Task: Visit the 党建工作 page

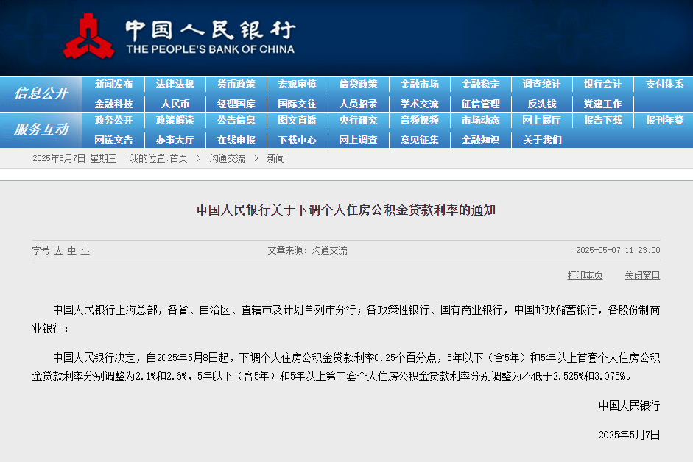Action: [x=602, y=104]
